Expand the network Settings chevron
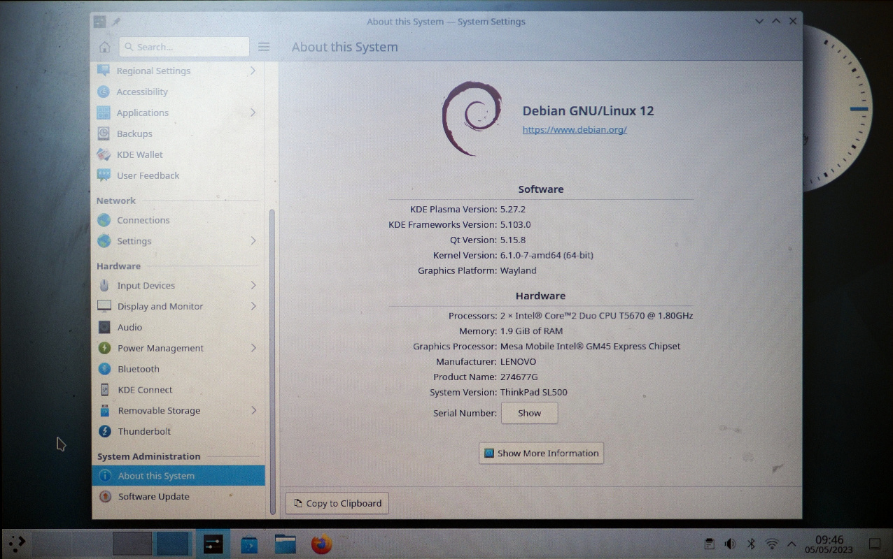This screenshot has height=559, width=893. tap(253, 241)
